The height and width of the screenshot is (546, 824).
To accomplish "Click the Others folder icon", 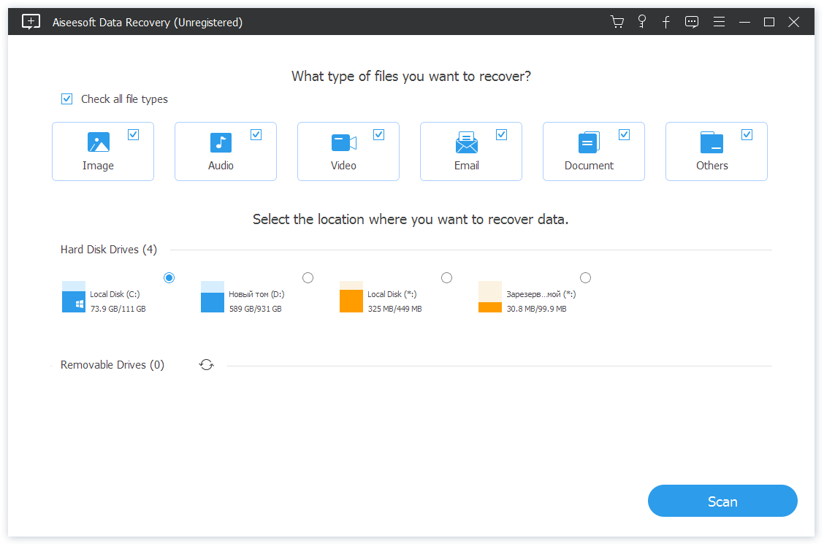I will pos(712,142).
